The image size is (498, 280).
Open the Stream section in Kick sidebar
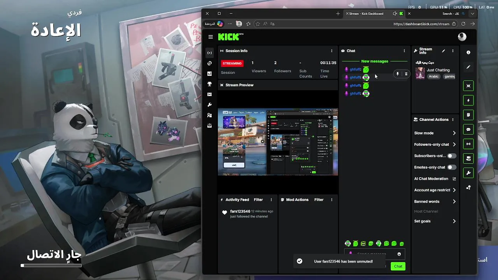[x=210, y=53]
